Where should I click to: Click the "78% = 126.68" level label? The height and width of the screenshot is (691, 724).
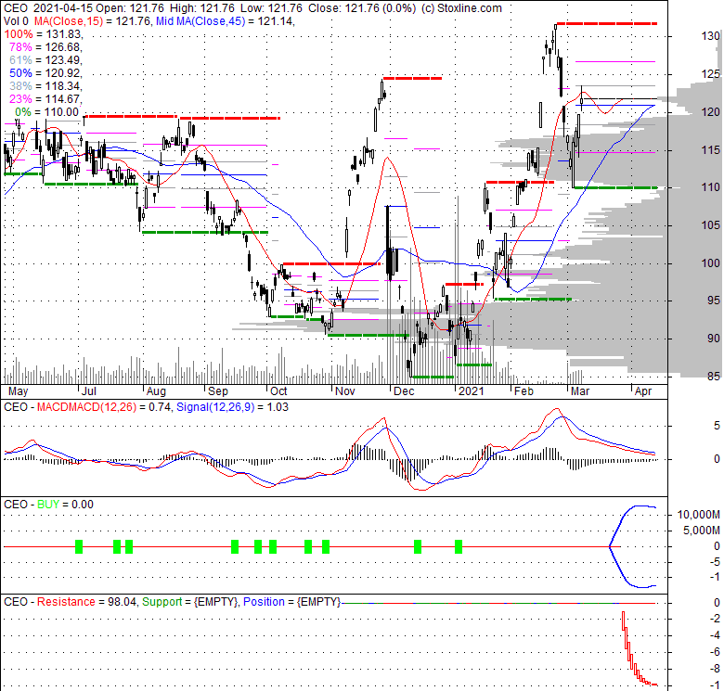45,47
